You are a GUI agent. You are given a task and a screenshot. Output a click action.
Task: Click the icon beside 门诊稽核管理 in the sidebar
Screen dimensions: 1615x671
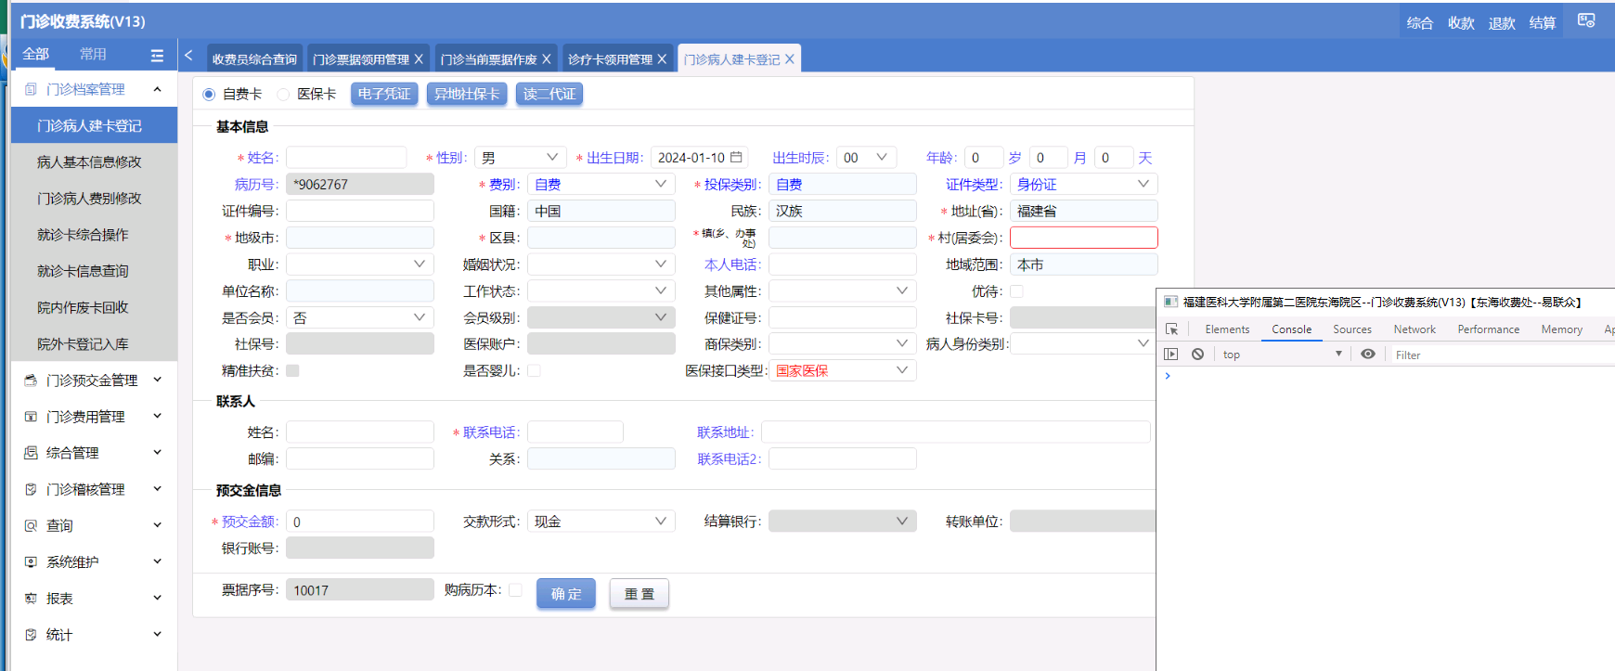click(31, 489)
